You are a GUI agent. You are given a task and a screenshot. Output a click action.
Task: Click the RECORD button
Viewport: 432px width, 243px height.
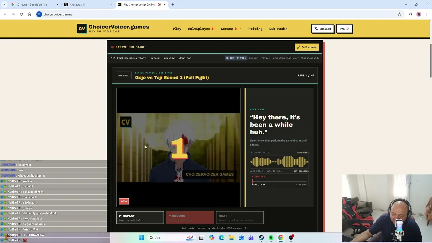coord(190,218)
